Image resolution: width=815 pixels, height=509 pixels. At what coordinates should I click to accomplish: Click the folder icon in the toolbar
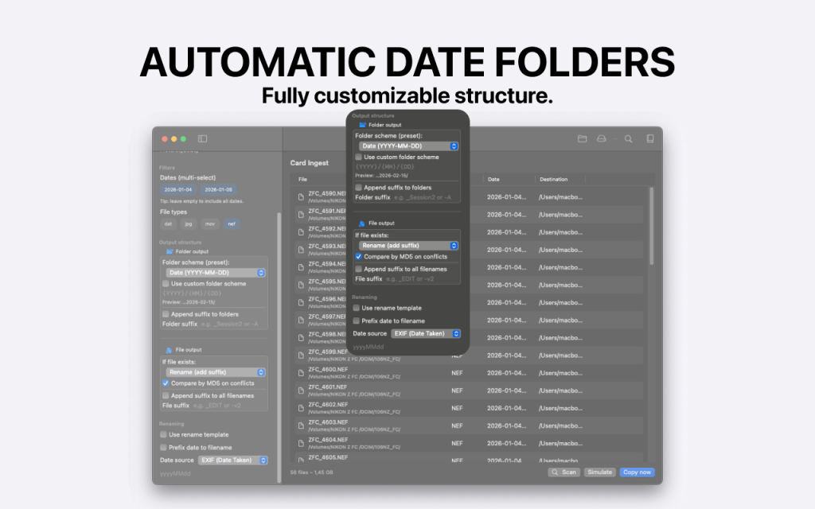pyautogui.click(x=583, y=138)
